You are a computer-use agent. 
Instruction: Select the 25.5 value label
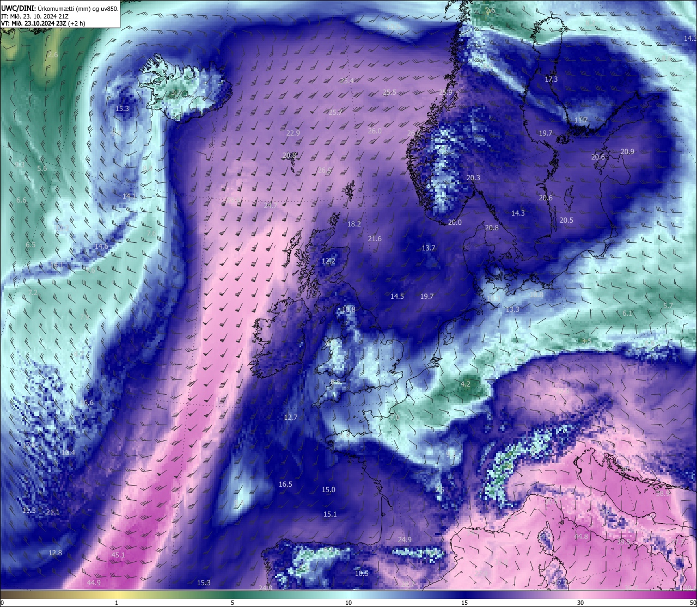tap(389, 93)
